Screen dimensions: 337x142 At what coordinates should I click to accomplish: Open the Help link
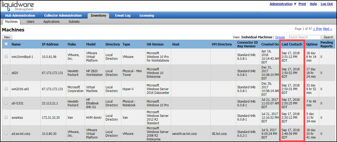point(313,4)
